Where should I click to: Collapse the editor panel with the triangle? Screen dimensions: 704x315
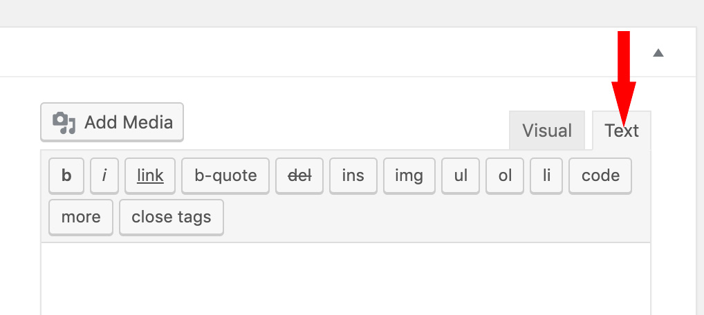[x=658, y=53]
